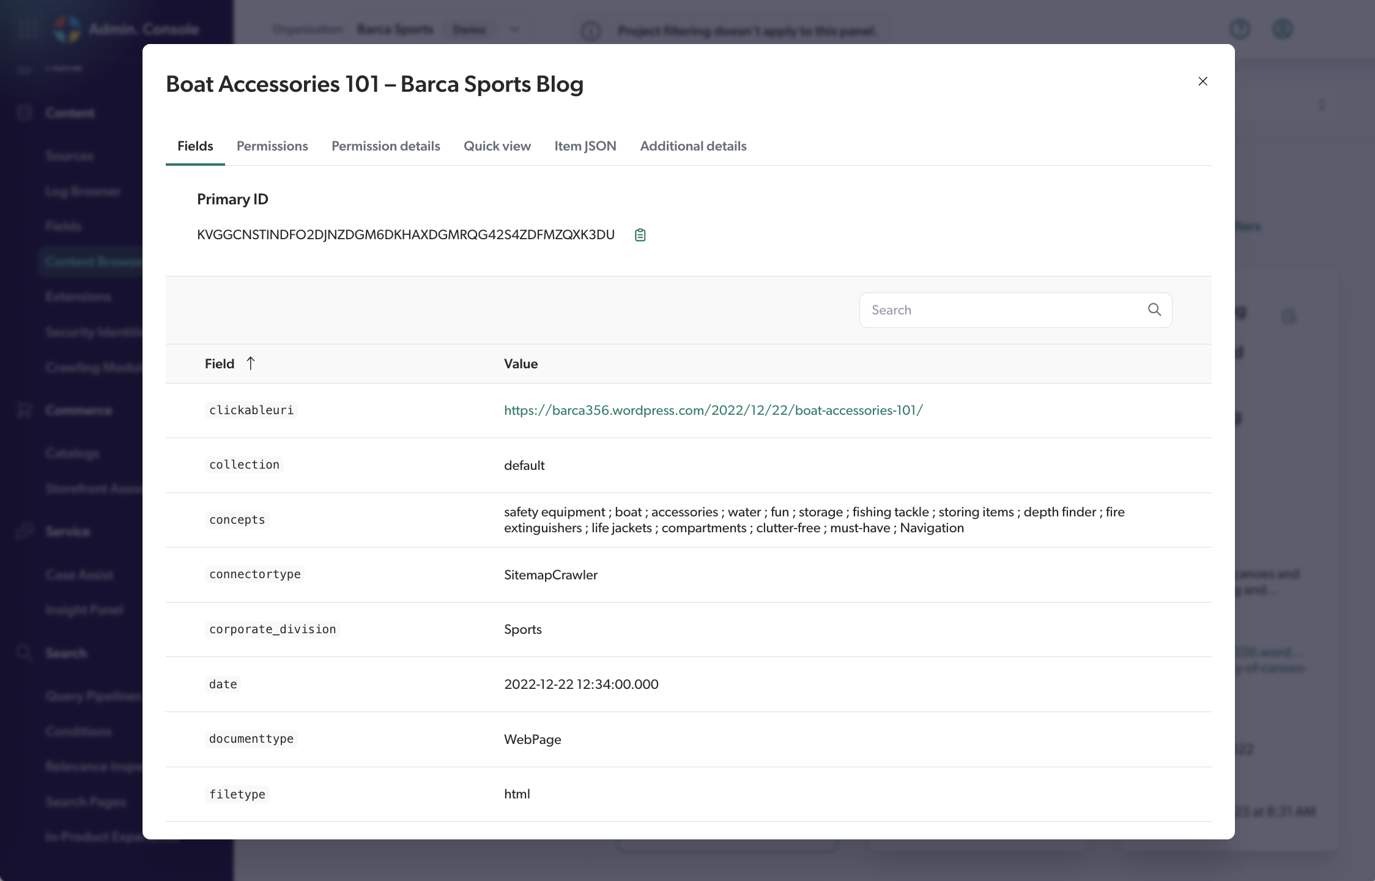This screenshot has width=1375, height=881.
Task: Open Case Assist in the sidebar
Action: point(79,575)
